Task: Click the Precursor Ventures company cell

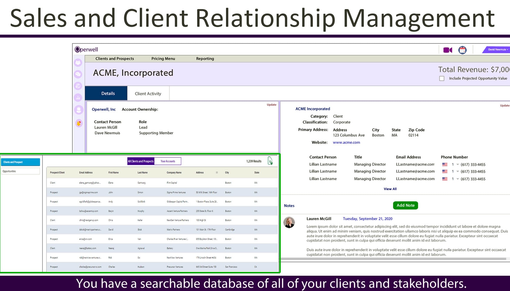Action: pyautogui.click(x=175, y=267)
